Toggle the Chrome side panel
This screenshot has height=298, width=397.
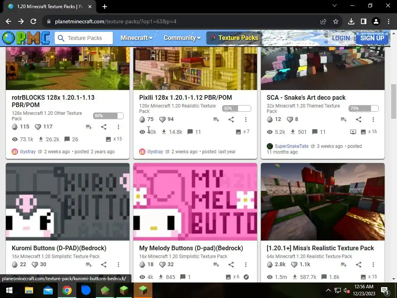(x=364, y=22)
